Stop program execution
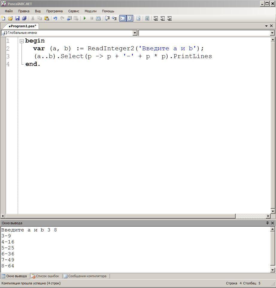 click(92, 18)
